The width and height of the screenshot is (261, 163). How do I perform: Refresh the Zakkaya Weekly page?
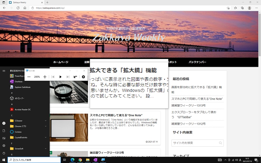pyautogui.click(x=18, y=8)
